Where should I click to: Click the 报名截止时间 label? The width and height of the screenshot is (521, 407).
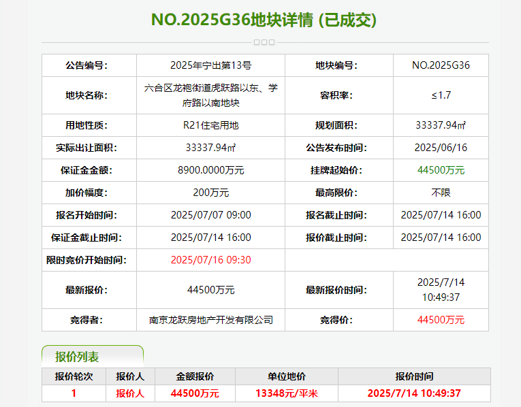[336, 215]
